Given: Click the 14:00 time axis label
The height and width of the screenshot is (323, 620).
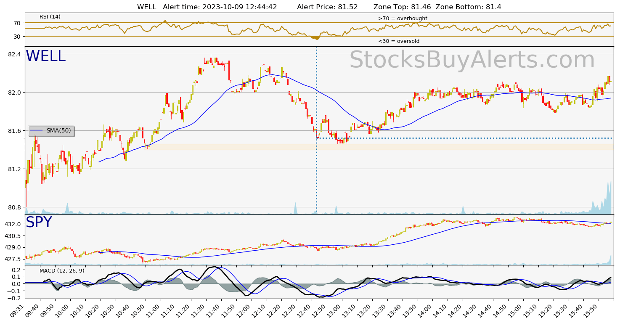Looking at the screenshot, I should (x=425, y=311).
